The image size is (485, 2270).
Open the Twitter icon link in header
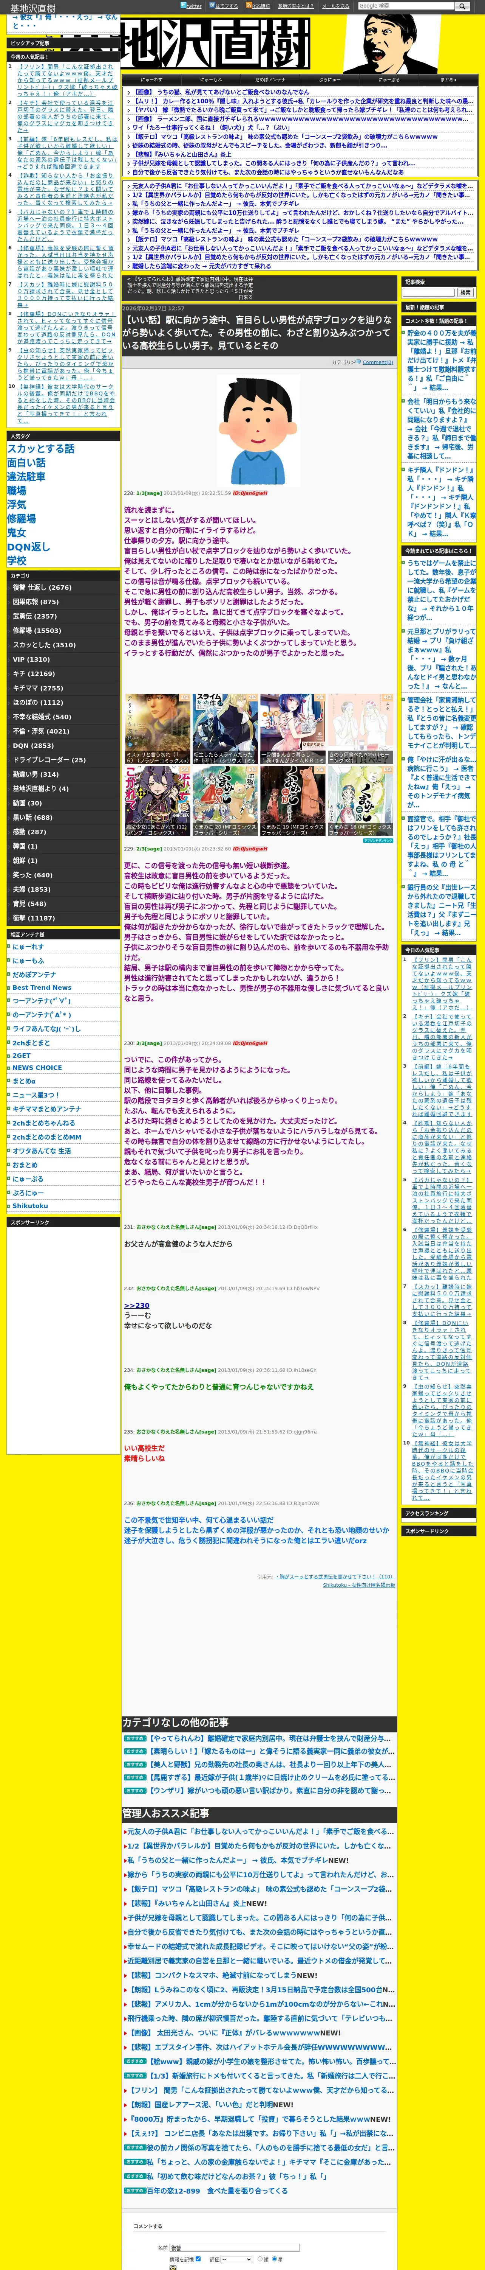coord(191,5)
